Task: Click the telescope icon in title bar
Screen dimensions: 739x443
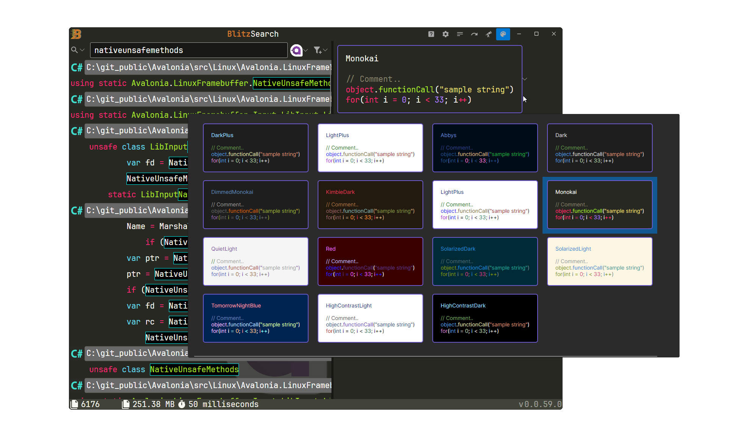Action: pos(488,34)
